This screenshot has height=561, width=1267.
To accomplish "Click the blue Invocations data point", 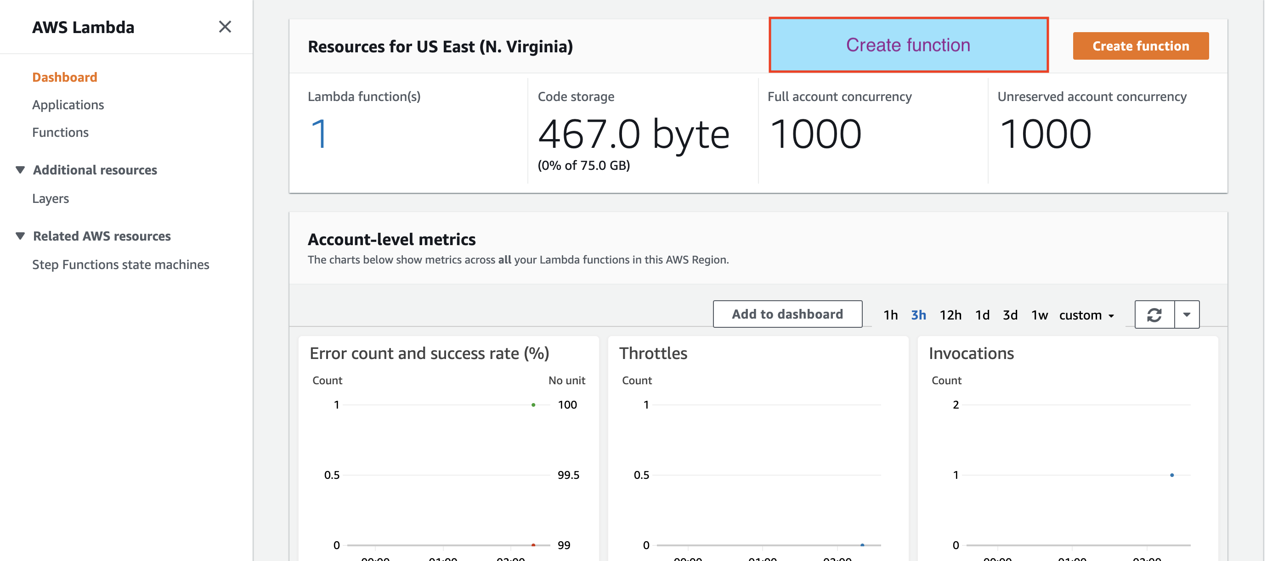I will [x=1171, y=475].
